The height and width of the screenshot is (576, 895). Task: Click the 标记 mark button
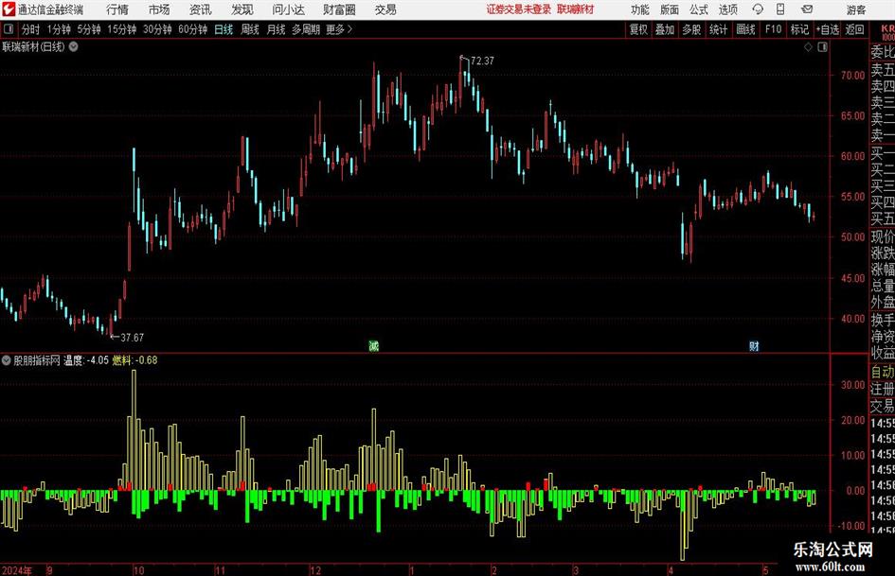tap(799, 29)
